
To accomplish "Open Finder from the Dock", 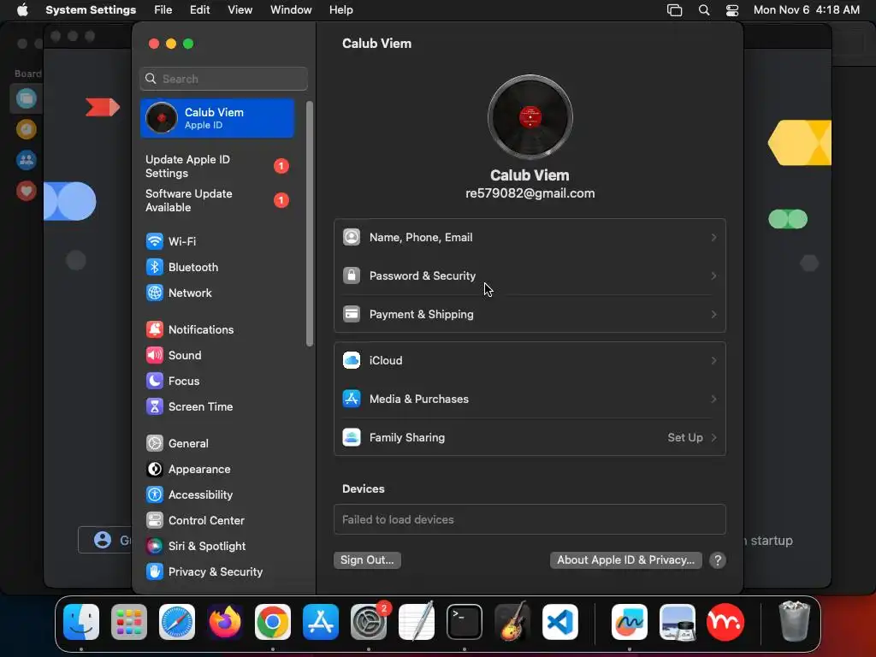I will pyautogui.click(x=81, y=622).
